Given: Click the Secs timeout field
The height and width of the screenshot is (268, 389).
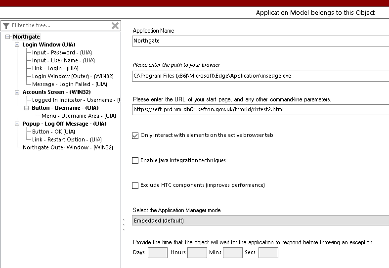Looking at the screenshot, I should (x=268, y=253).
